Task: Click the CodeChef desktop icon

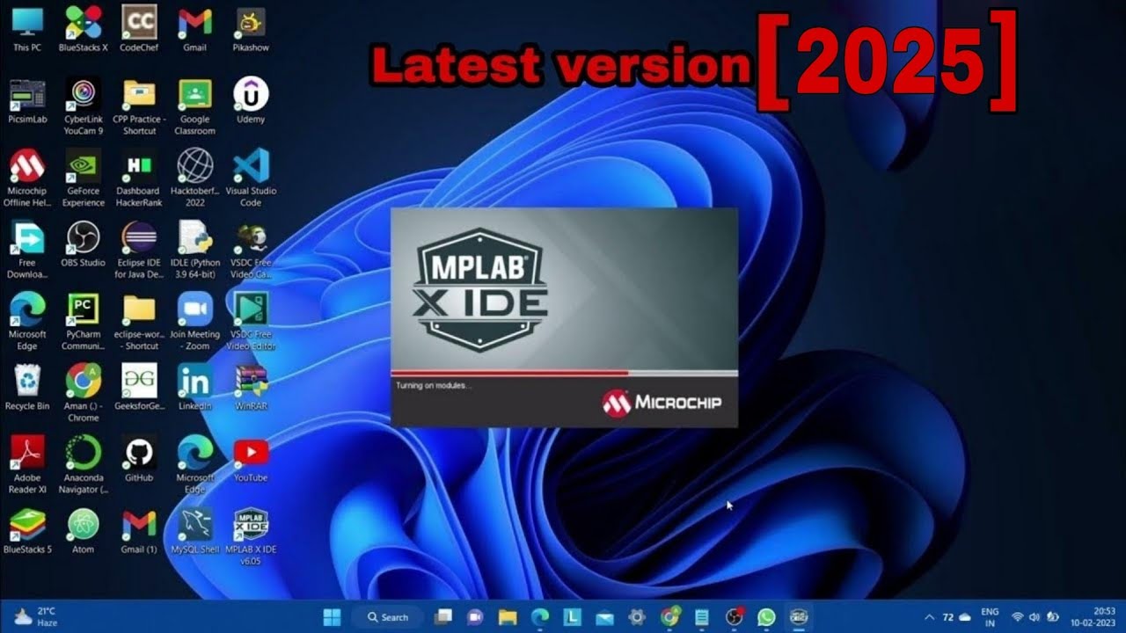Action: 139,29
